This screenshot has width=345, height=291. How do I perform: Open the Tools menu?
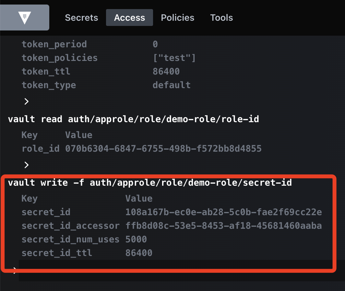[221, 17]
